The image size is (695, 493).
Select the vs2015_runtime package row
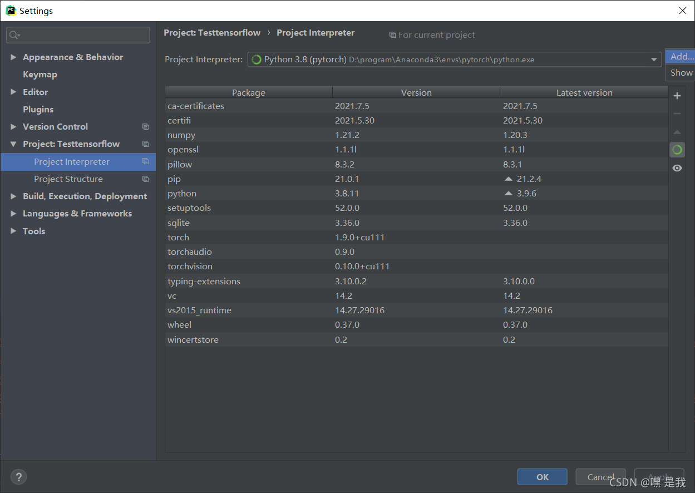tap(417, 310)
